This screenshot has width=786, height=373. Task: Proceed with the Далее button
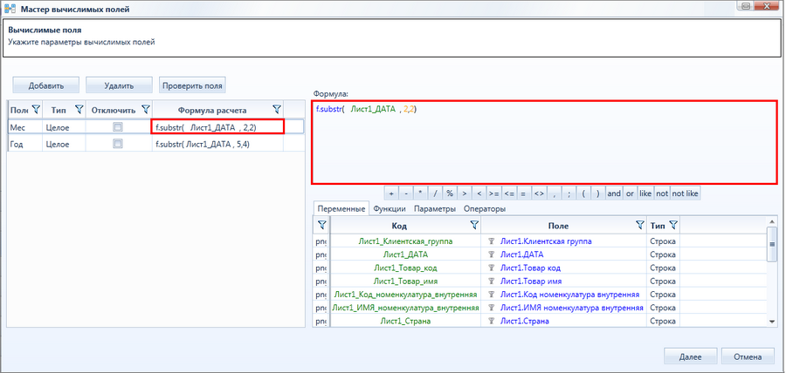(690, 357)
